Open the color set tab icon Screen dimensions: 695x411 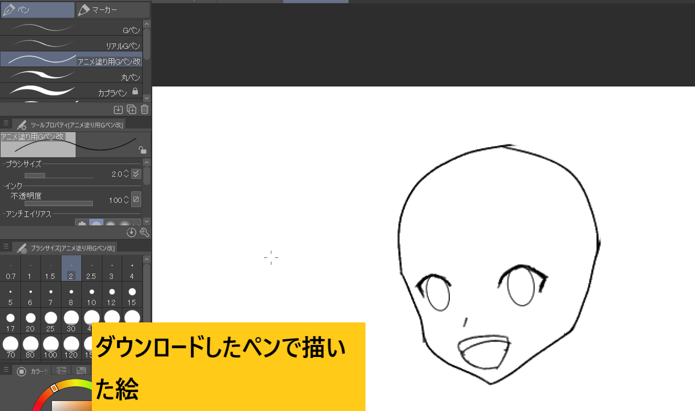[81, 371]
